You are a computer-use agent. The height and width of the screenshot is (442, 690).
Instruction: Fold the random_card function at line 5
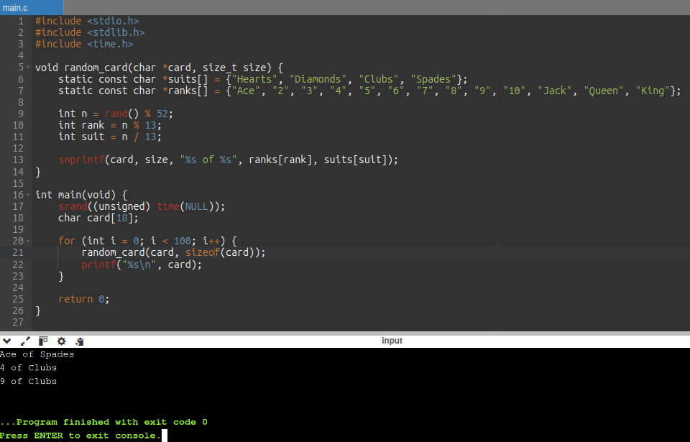(x=28, y=68)
